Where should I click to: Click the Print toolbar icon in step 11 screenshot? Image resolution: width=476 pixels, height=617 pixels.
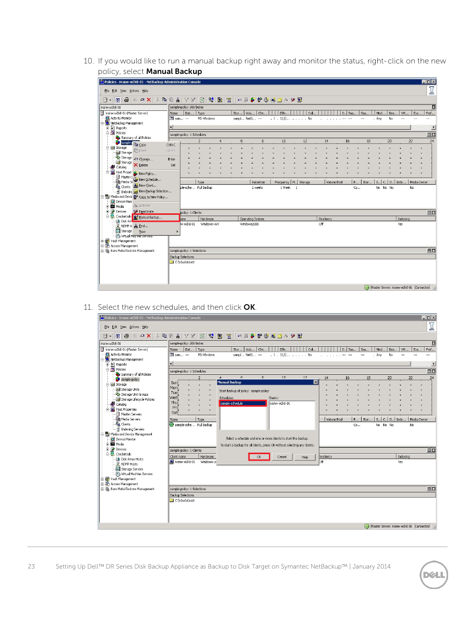[127, 336]
